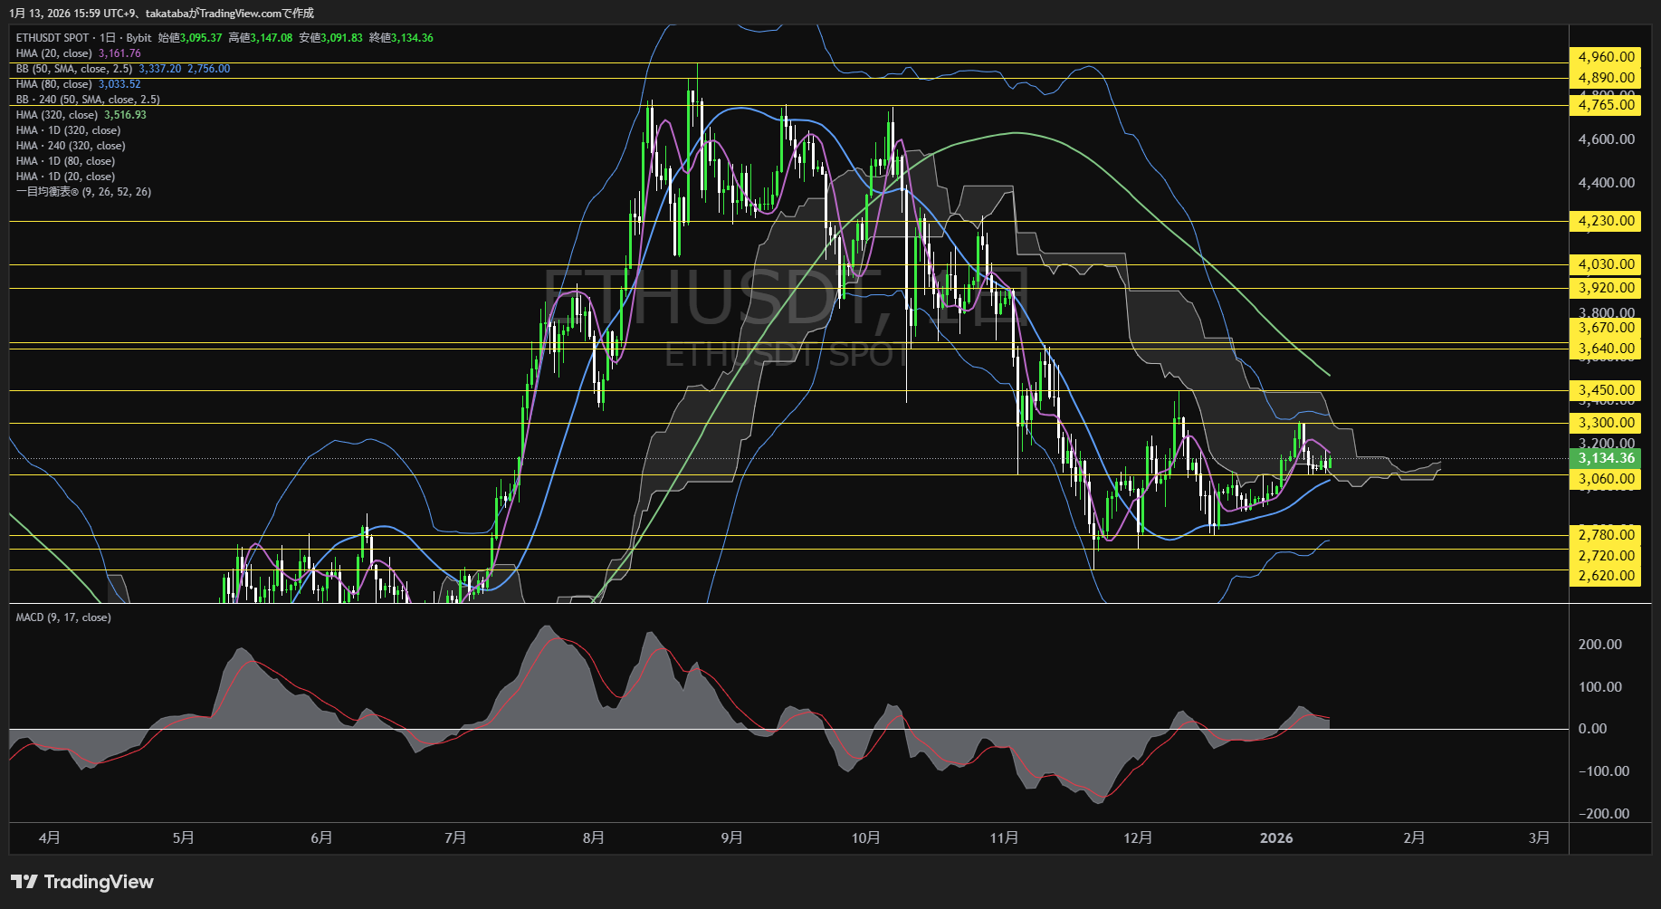Select the HMA (320, close) indicator legend
Image resolution: width=1661 pixels, height=909 pixels.
coord(57,115)
